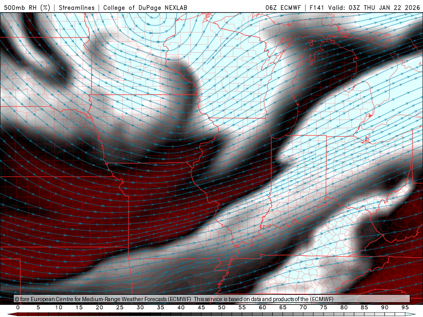Click the '10' label on color scale

[59, 307]
